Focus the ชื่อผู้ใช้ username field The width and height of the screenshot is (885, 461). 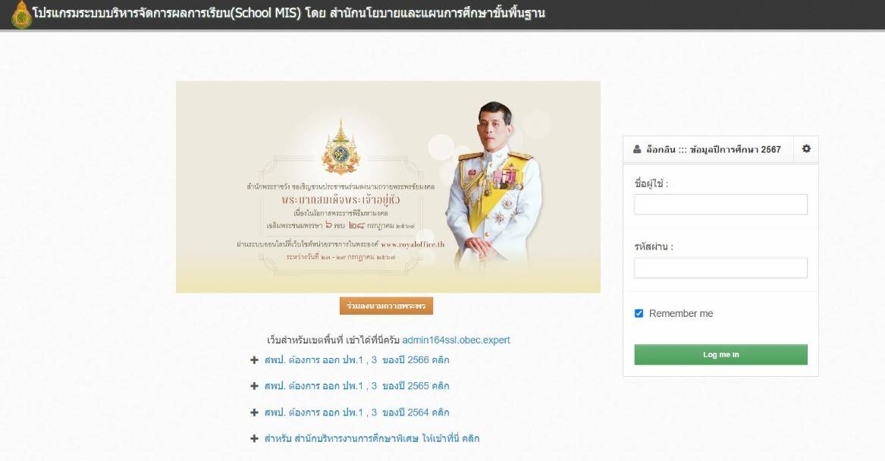point(720,204)
